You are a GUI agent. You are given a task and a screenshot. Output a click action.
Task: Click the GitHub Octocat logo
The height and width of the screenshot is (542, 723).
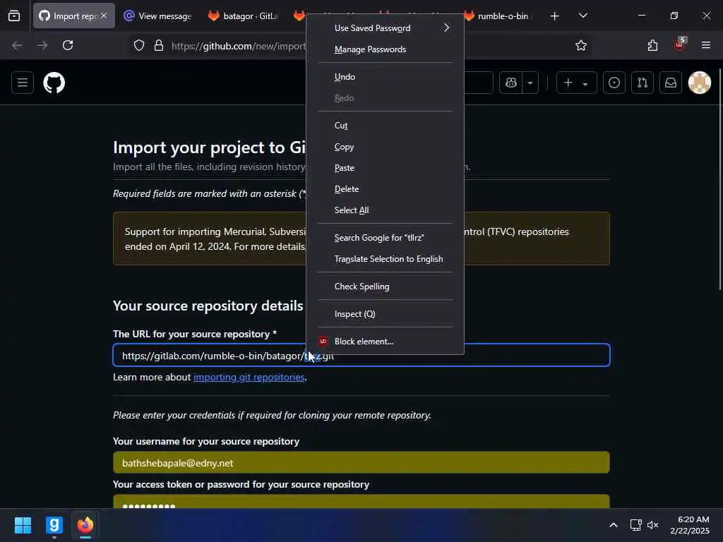click(54, 83)
